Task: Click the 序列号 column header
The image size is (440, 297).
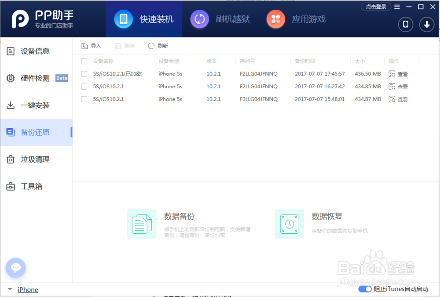Action: pyautogui.click(x=247, y=61)
